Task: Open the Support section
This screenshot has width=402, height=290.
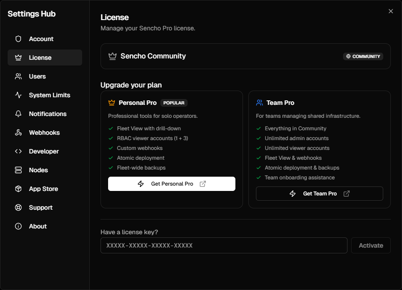Action: click(x=45, y=207)
